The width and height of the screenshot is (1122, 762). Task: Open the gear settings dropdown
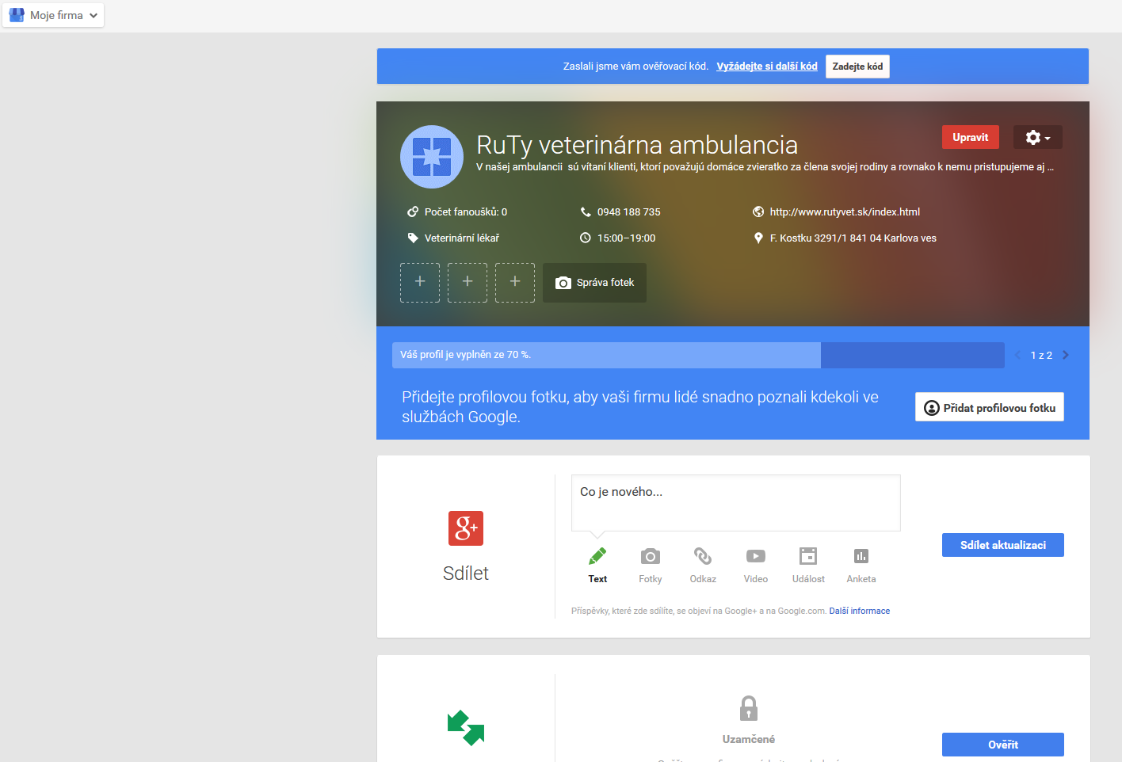click(x=1038, y=137)
